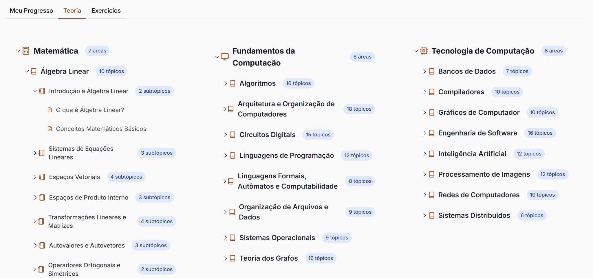This screenshot has width=593, height=278.
Task: Click the book icon next to Álgebra Linear
Action: [x=34, y=72]
